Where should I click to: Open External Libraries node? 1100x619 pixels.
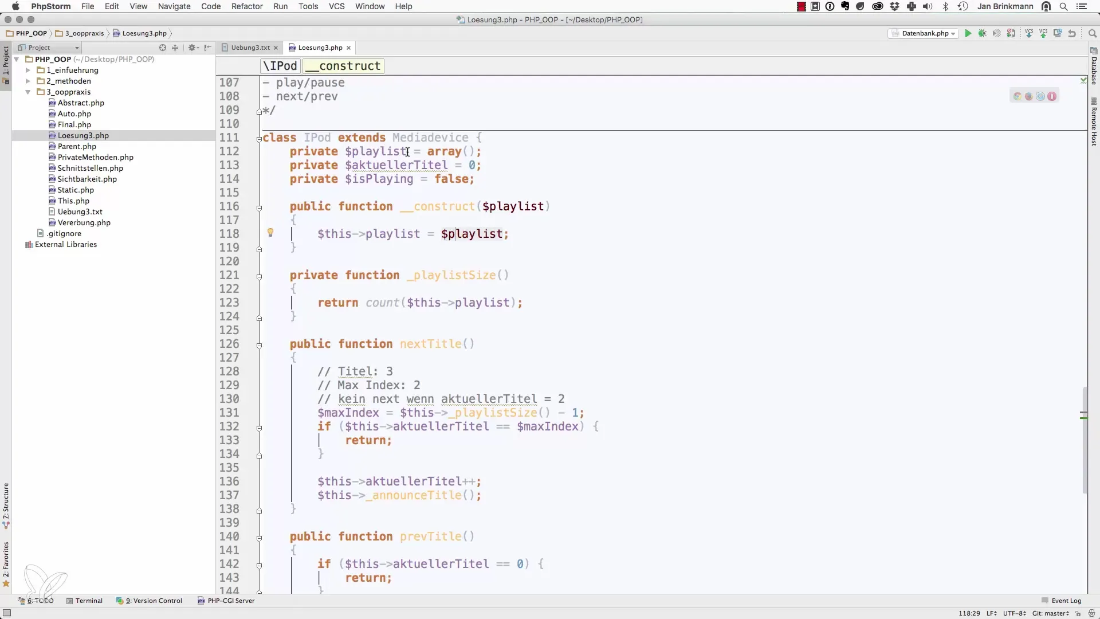point(65,244)
